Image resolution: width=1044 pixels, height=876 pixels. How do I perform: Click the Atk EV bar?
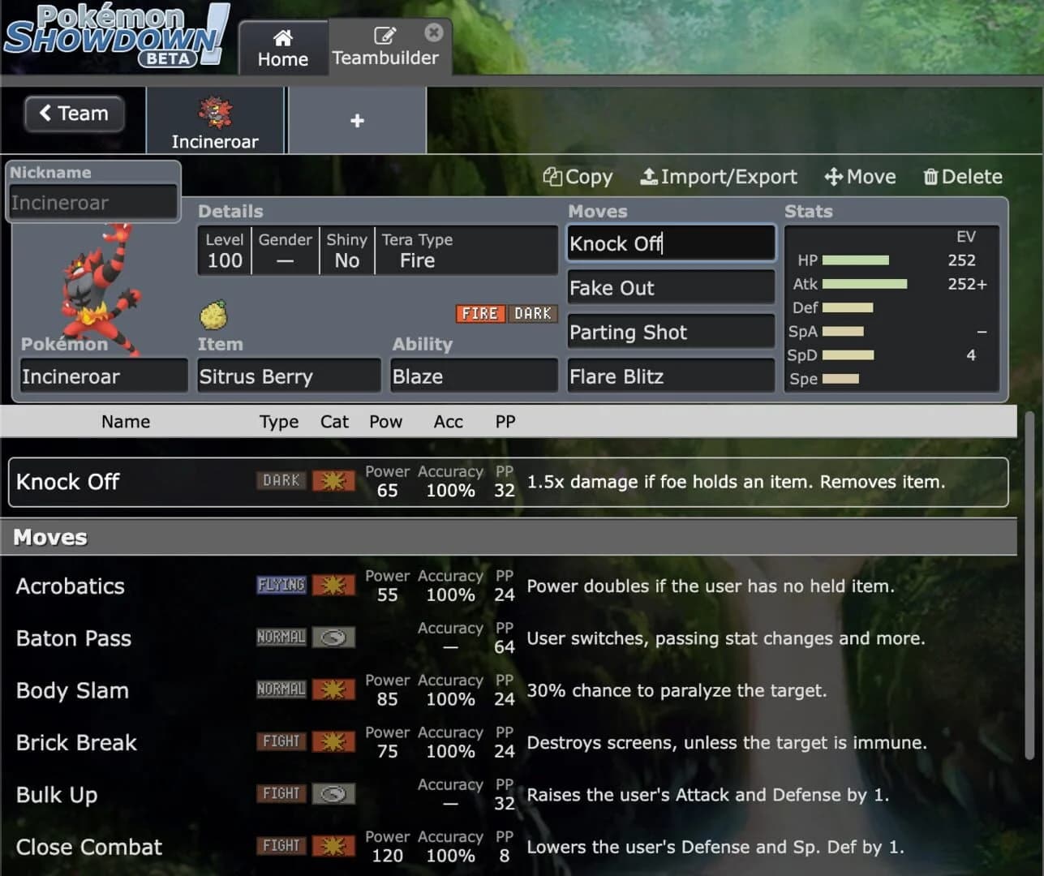(x=865, y=284)
